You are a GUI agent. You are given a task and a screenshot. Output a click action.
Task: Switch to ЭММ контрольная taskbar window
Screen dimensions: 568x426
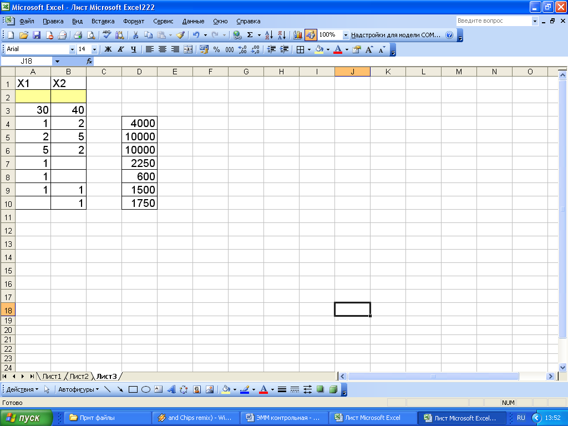(284, 418)
